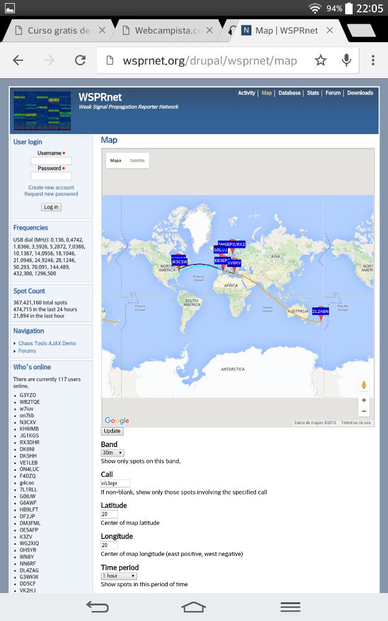
Task: Open the Database menu item
Action: click(x=289, y=93)
